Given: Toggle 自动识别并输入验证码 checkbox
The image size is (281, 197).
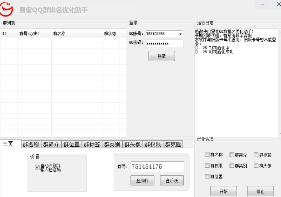Looking at the screenshot, I should pos(37,167).
